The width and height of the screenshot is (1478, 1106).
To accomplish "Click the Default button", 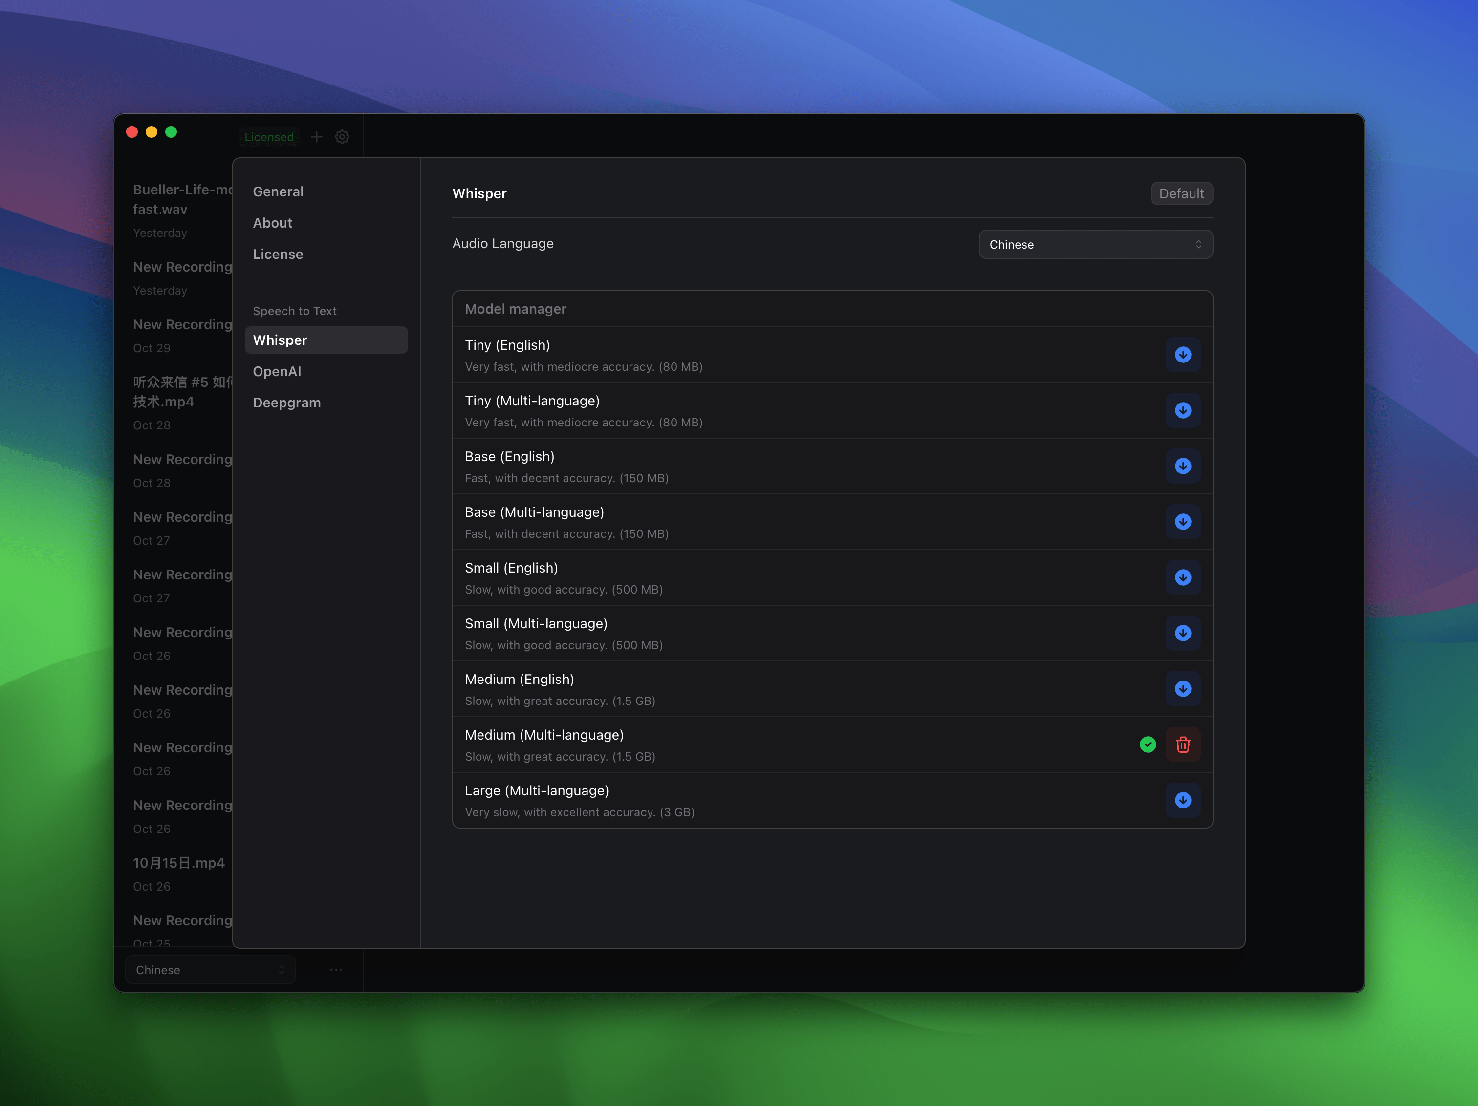I will coord(1181,193).
